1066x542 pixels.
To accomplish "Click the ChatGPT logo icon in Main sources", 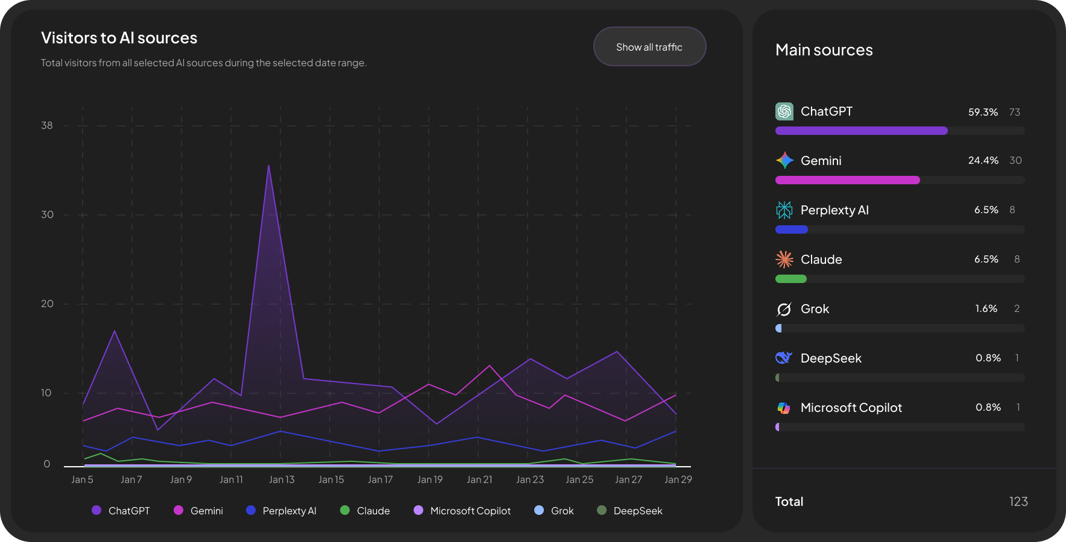I will 784,111.
